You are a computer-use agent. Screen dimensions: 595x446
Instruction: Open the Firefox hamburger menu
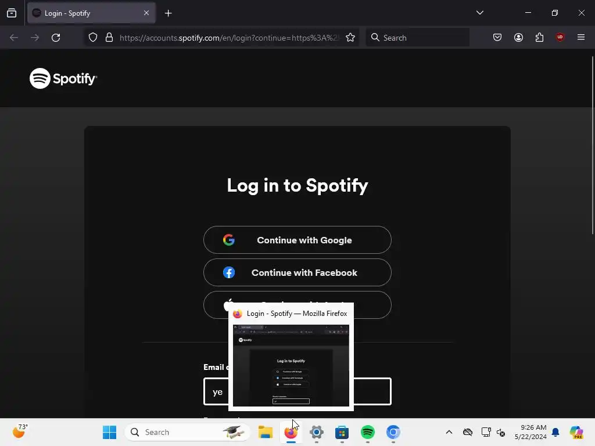[580, 37]
